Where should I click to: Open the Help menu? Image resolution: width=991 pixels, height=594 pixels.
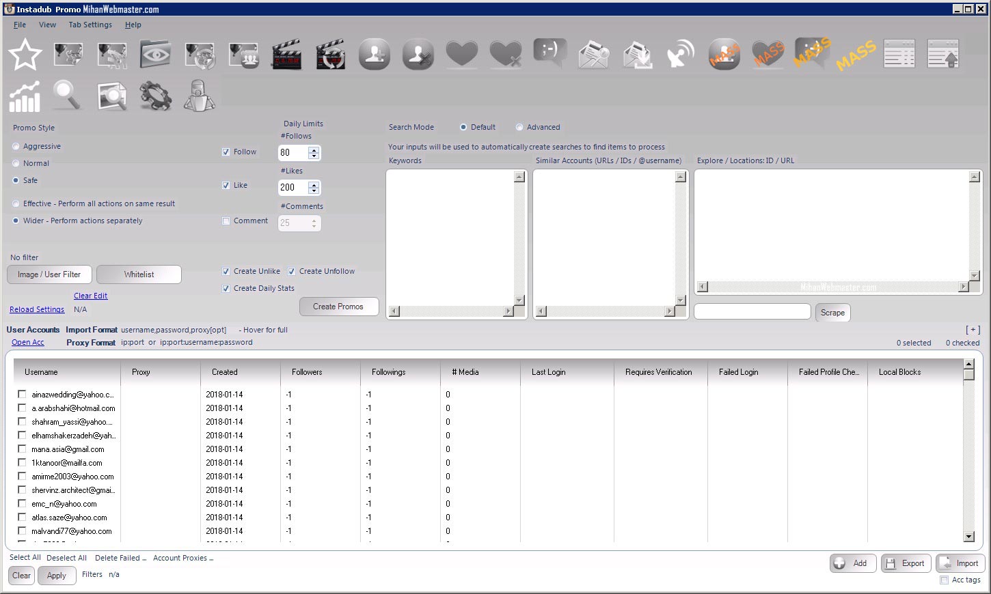(x=133, y=25)
